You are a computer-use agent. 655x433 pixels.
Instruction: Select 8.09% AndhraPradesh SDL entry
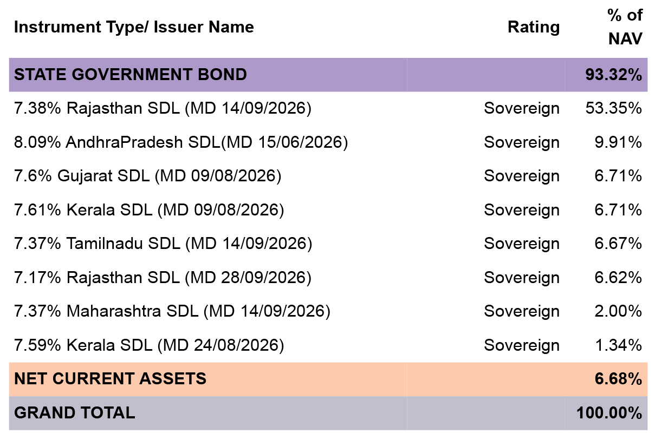[x=180, y=142]
